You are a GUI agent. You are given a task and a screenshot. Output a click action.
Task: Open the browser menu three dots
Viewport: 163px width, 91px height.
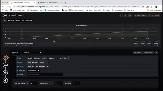coord(160,7)
